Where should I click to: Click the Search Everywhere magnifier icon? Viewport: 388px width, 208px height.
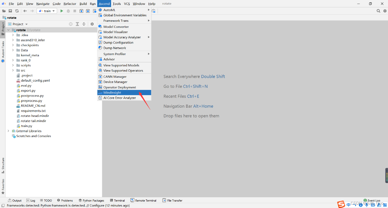coord(379,11)
